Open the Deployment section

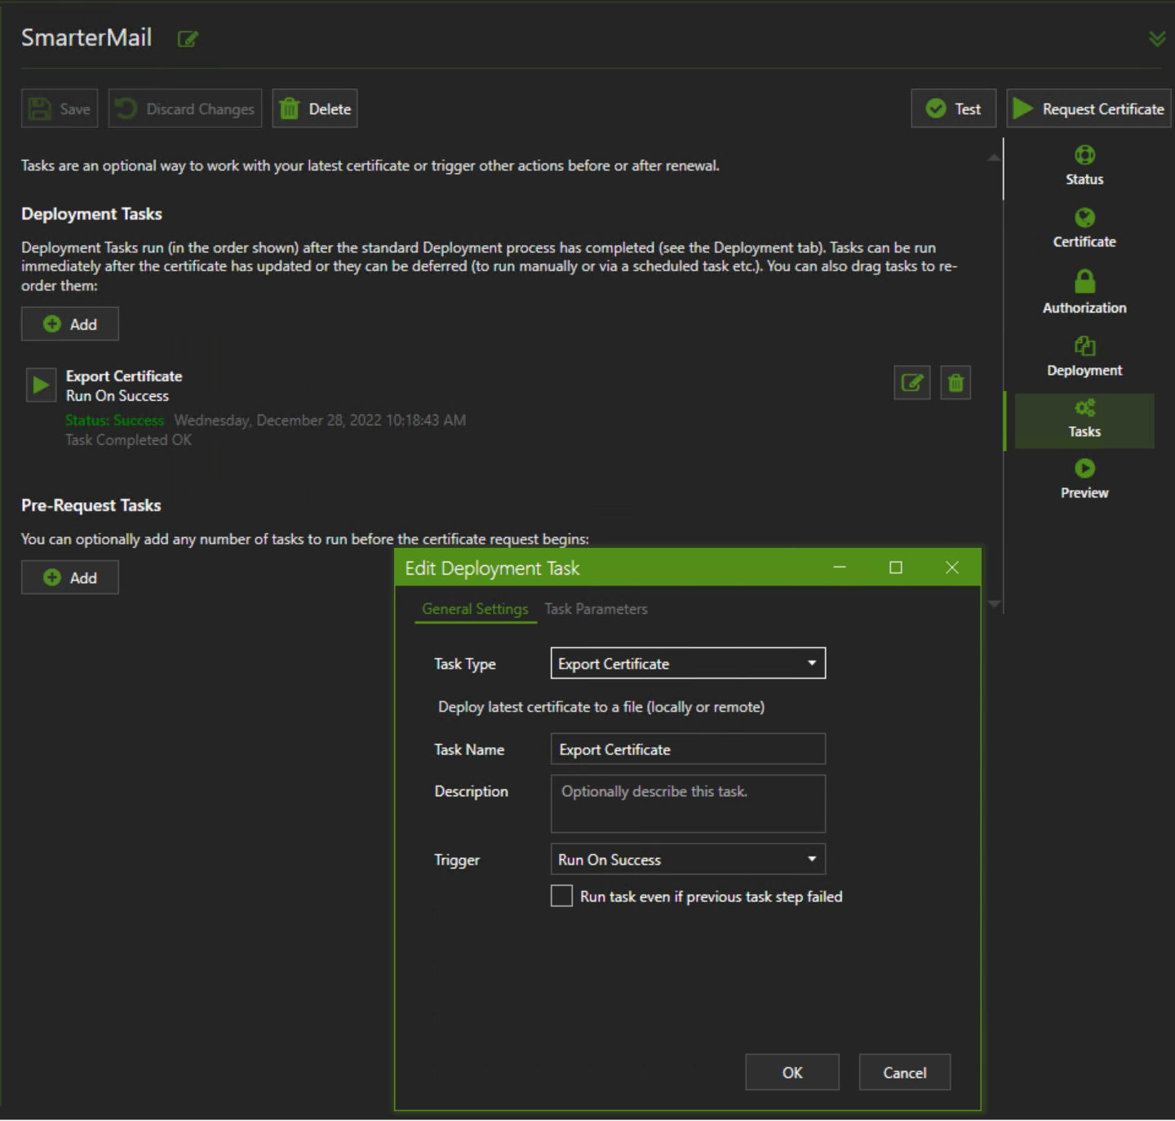(x=1084, y=358)
